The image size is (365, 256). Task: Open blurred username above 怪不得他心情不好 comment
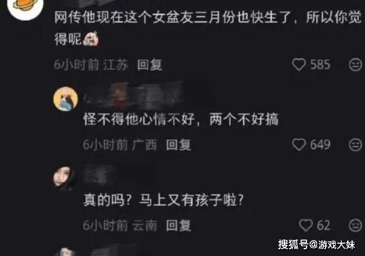click(133, 96)
